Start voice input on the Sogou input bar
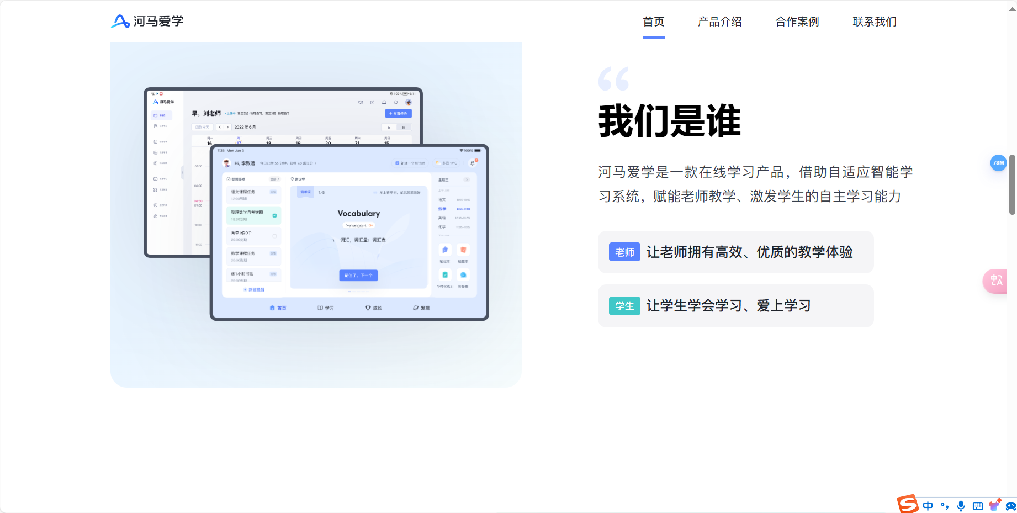Image resolution: width=1017 pixels, height=513 pixels. pos(961,506)
